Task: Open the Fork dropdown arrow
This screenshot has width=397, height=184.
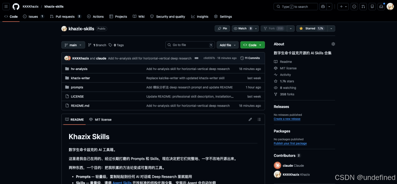Action: (x=291, y=29)
